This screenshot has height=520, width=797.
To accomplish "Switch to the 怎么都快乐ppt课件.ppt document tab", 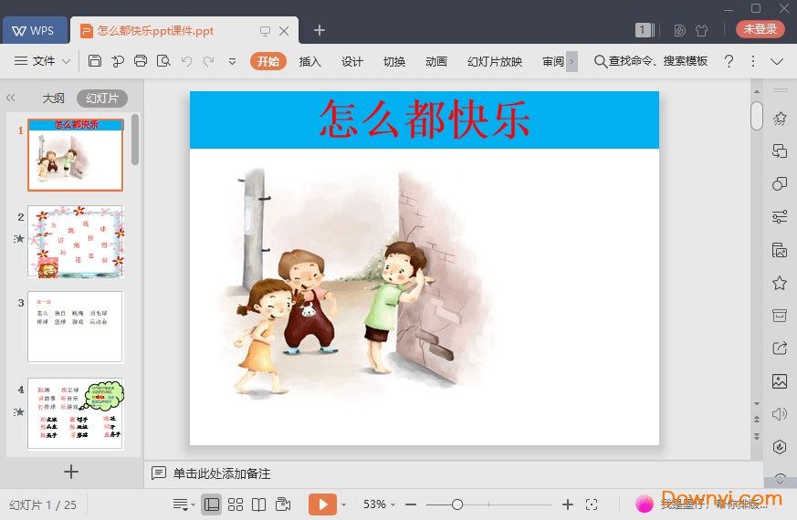I will pos(155,31).
